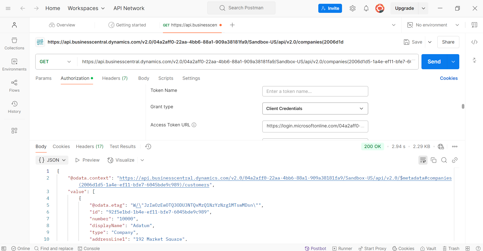Expand the Grant type Client Credentials dropdown
Image resolution: width=483 pixels, height=251 pixels.
[x=315, y=109]
